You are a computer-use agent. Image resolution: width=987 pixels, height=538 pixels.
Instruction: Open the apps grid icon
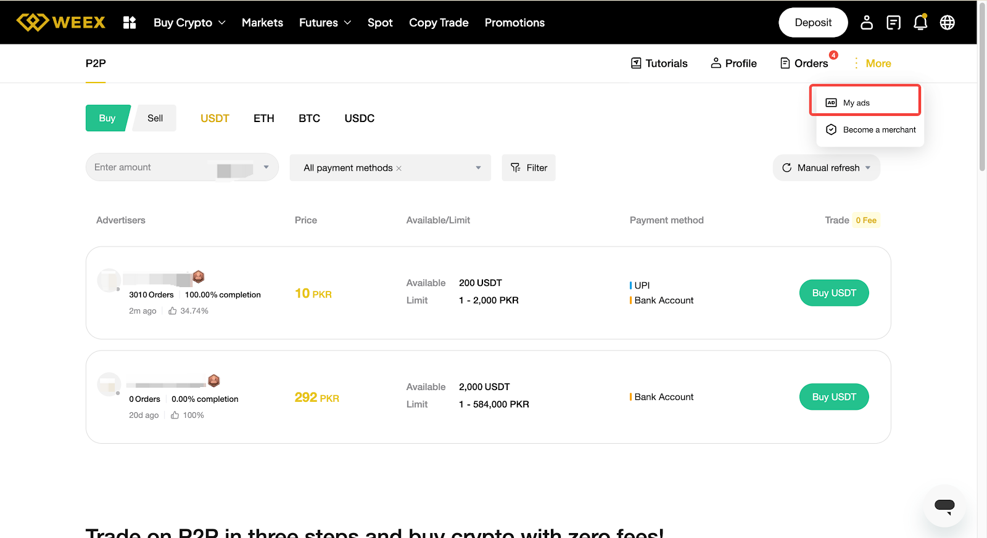pyautogui.click(x=130, y=23)
